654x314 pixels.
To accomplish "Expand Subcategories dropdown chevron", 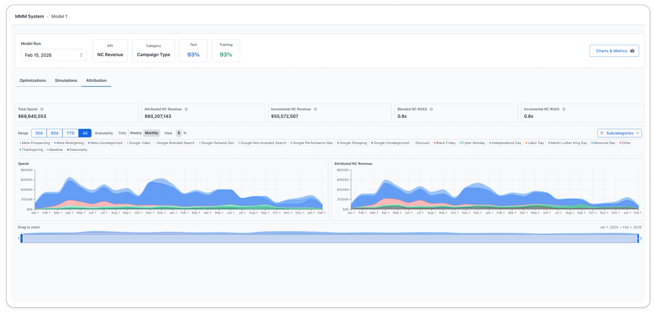I will 638,133.
